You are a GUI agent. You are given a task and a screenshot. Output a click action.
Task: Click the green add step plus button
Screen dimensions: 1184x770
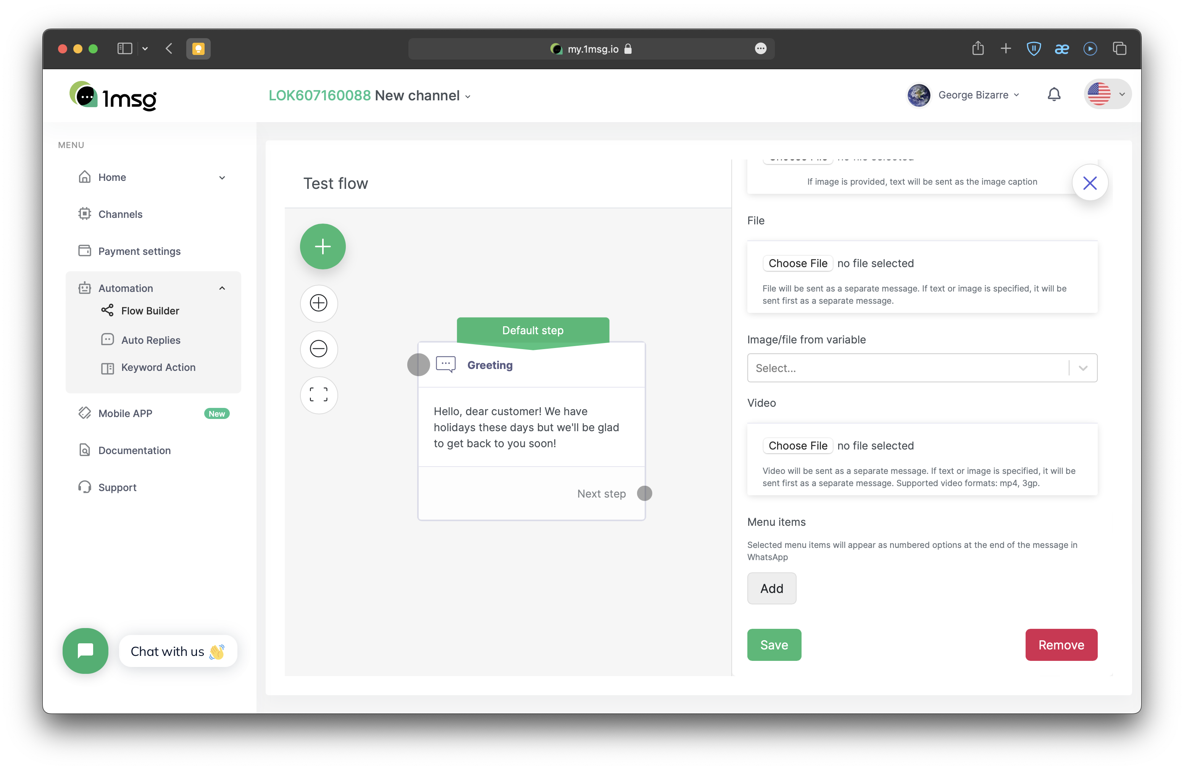coord(323,246)
